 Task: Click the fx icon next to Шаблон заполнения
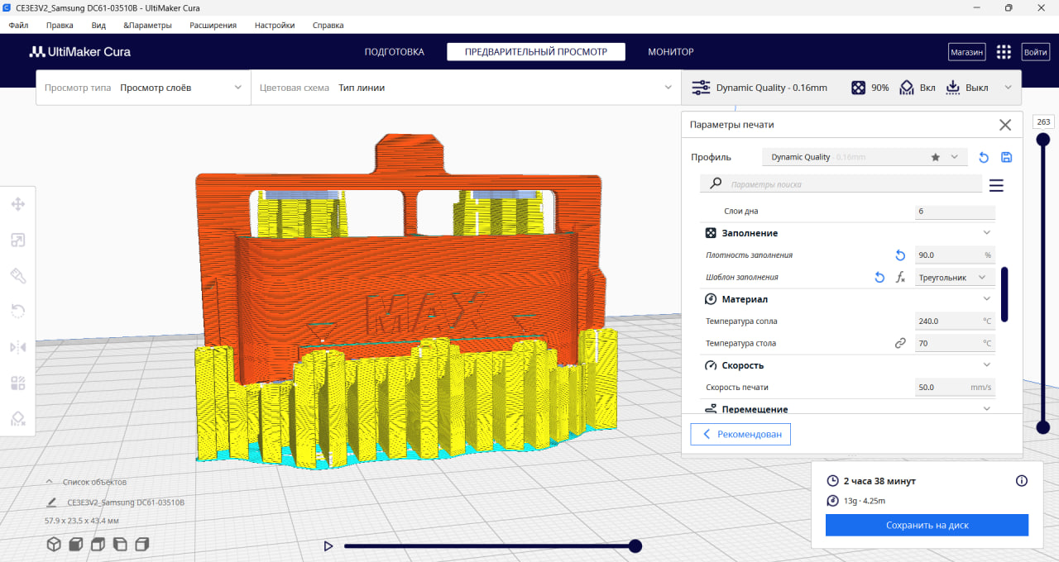pyautogui.click(x=900, y=278)
